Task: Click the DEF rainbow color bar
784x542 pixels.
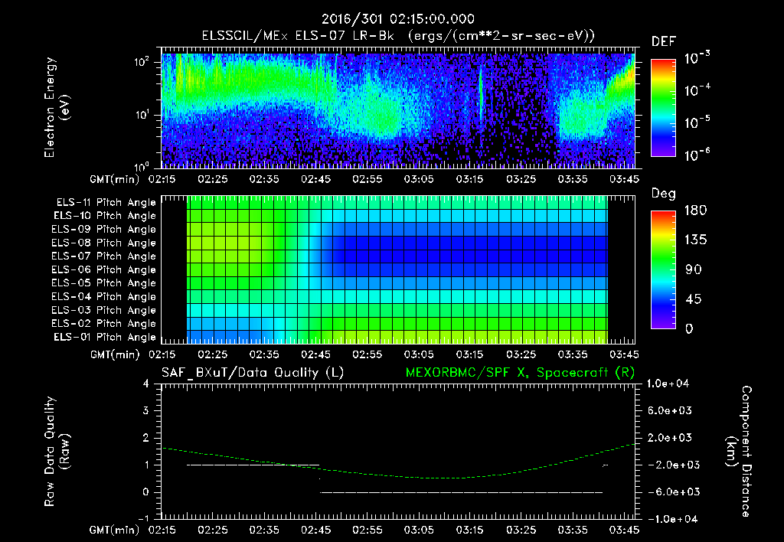Action: click(663, 108)
